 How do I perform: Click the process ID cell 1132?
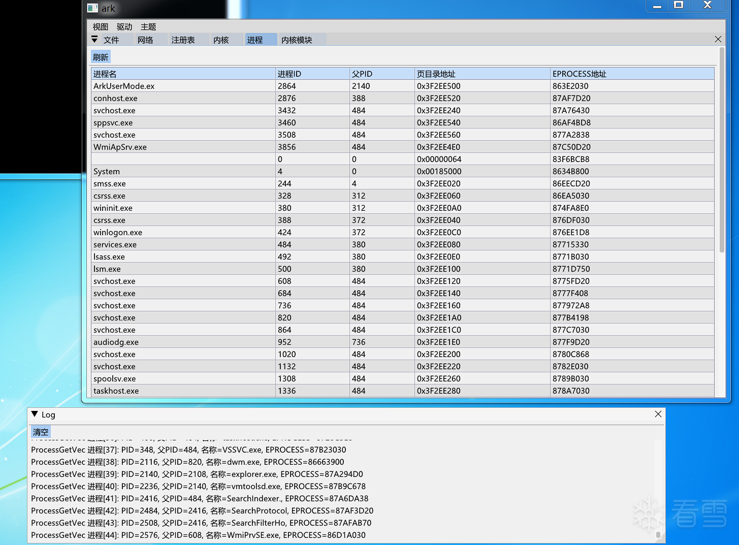click(x=287, y=366)
